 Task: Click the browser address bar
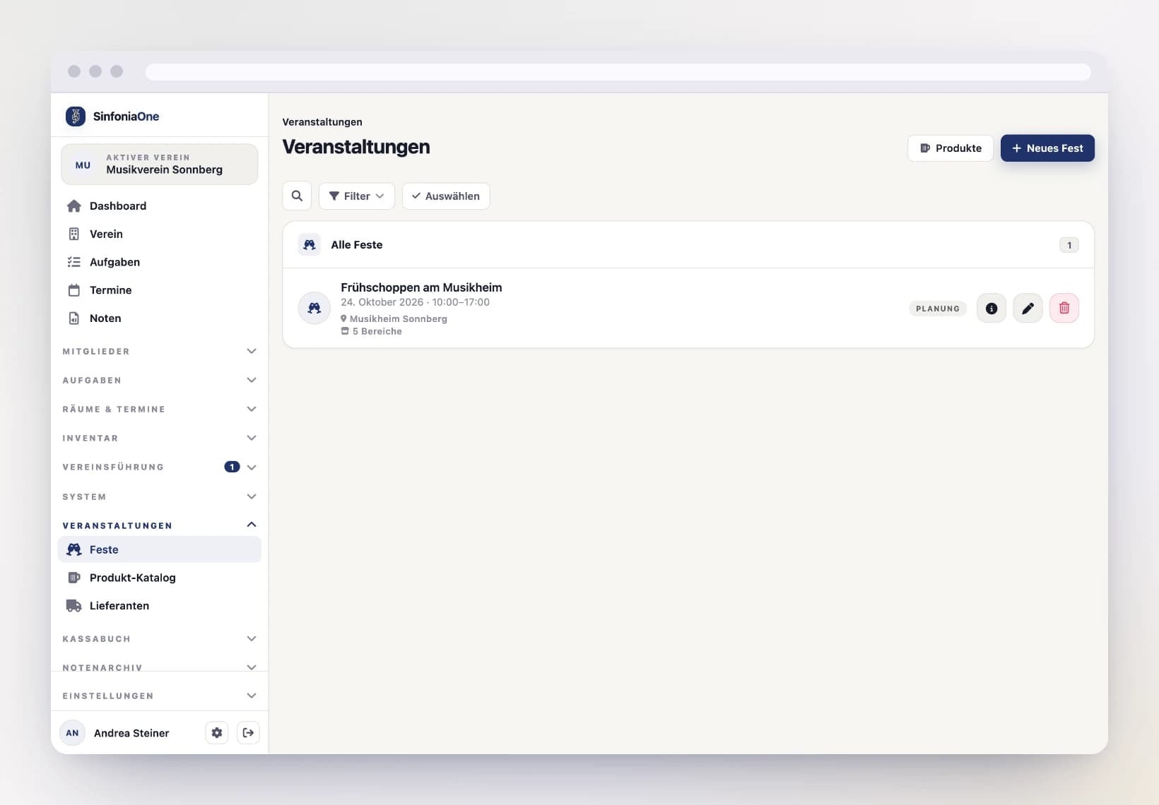pyautogui.click(x=618, y=72)
